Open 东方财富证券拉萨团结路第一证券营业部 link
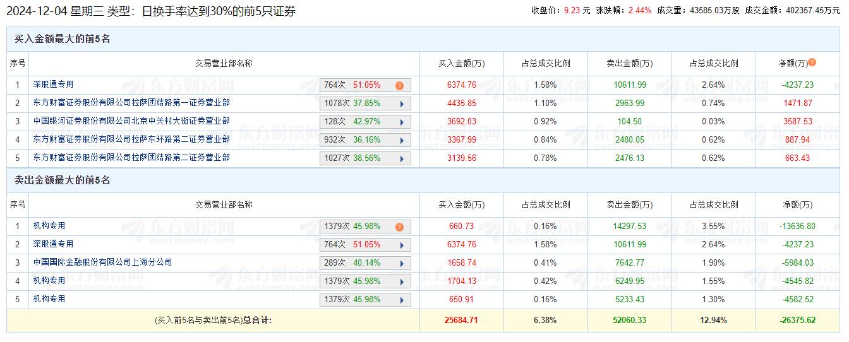This screenshot has width=849, height=342. tap(131, 103)
